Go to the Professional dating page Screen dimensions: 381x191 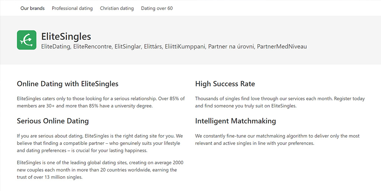pyautogui.click(x=72, y=8)
